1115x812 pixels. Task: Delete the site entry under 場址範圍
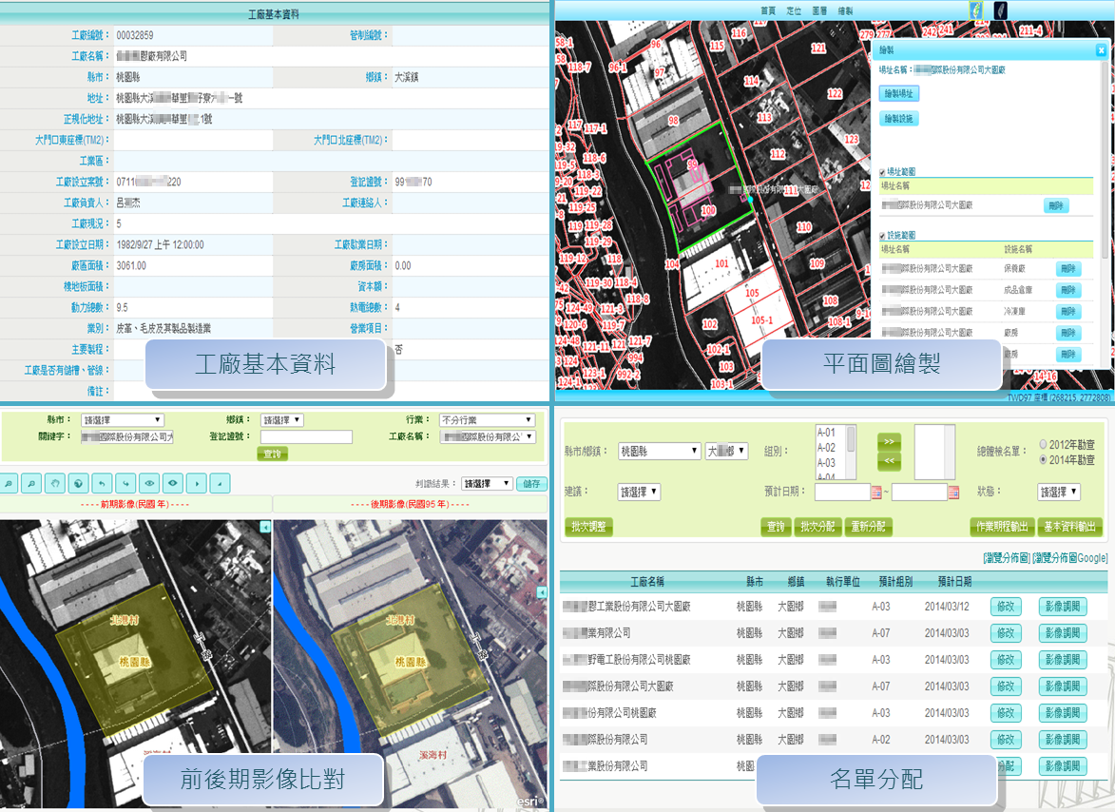1056,205
